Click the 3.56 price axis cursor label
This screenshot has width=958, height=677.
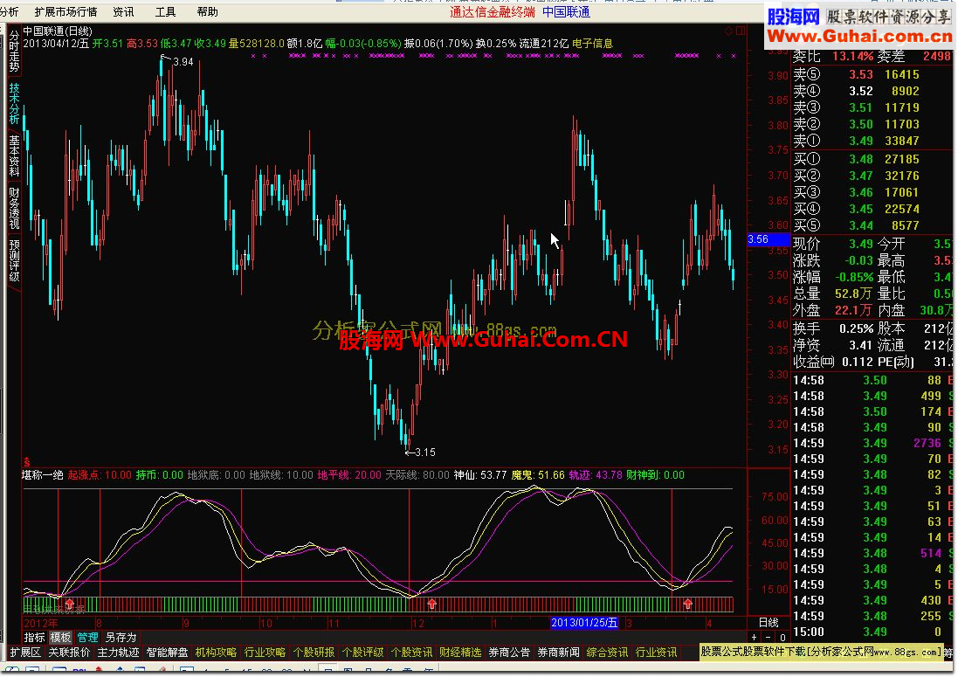[768, 238]
